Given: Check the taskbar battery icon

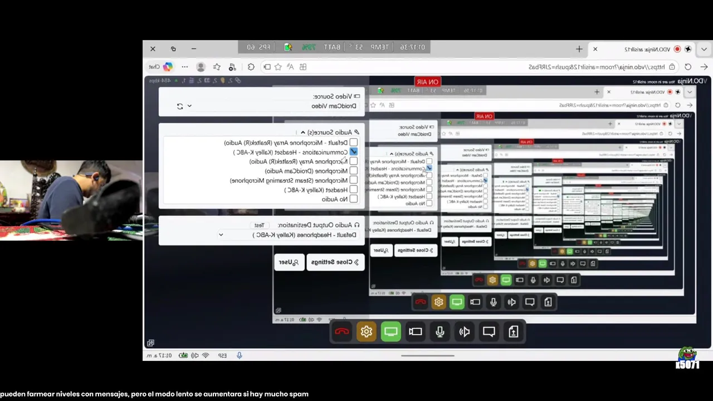Looking at the screenshot, I should click(x=183, y=355).
